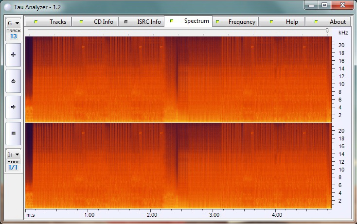Open the Help tab
357x224 pixels.
(x=282, y=22)
